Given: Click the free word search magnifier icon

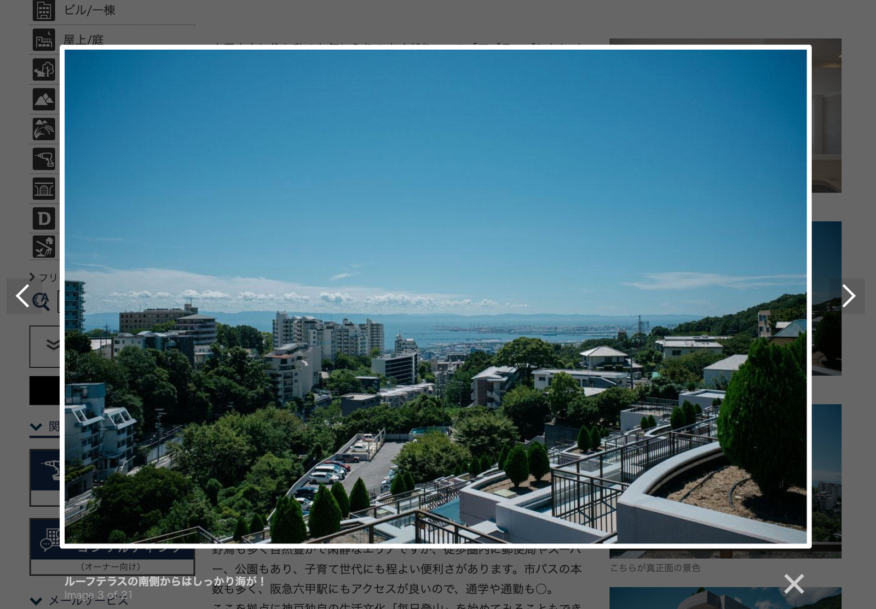Looking at the screenshot, I should [41, 301].
